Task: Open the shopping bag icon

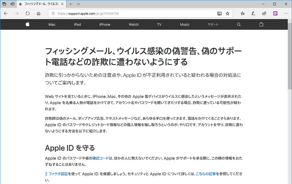Action: click(x=261, y=24)
